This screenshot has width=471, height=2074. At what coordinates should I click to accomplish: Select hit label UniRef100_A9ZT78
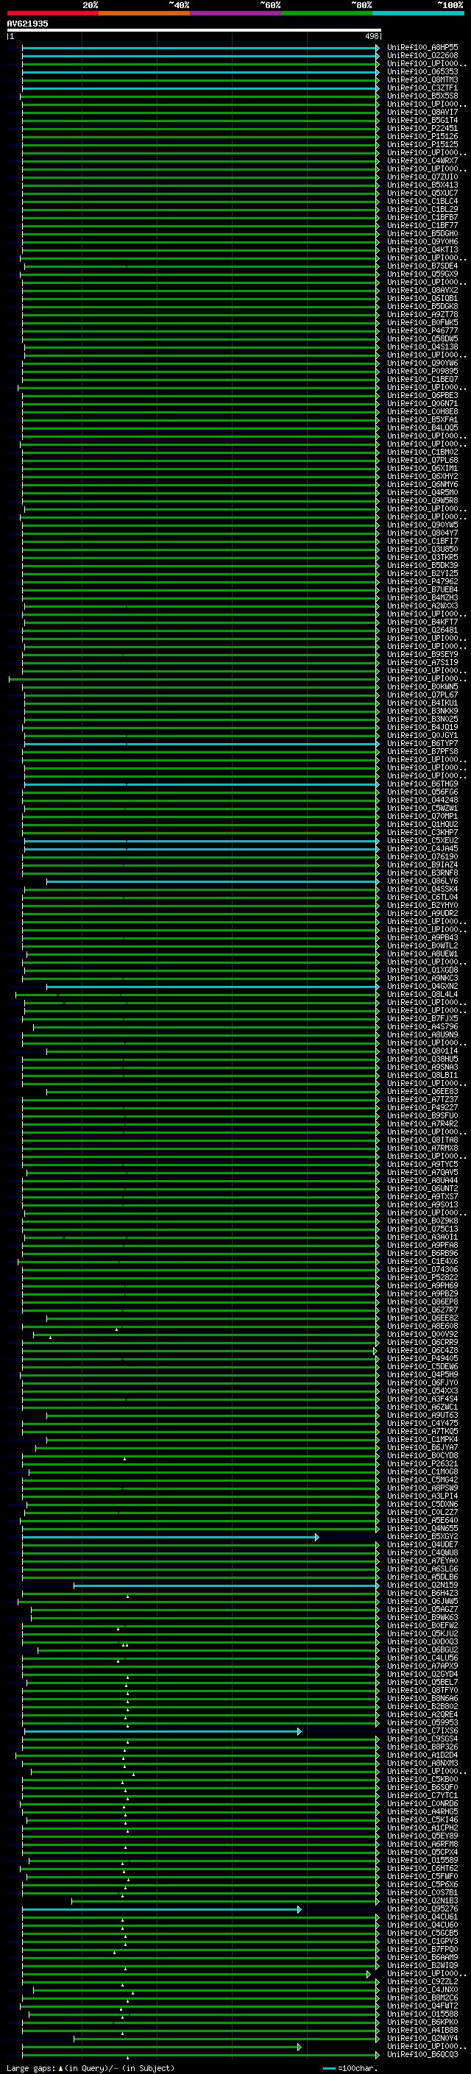422,314
